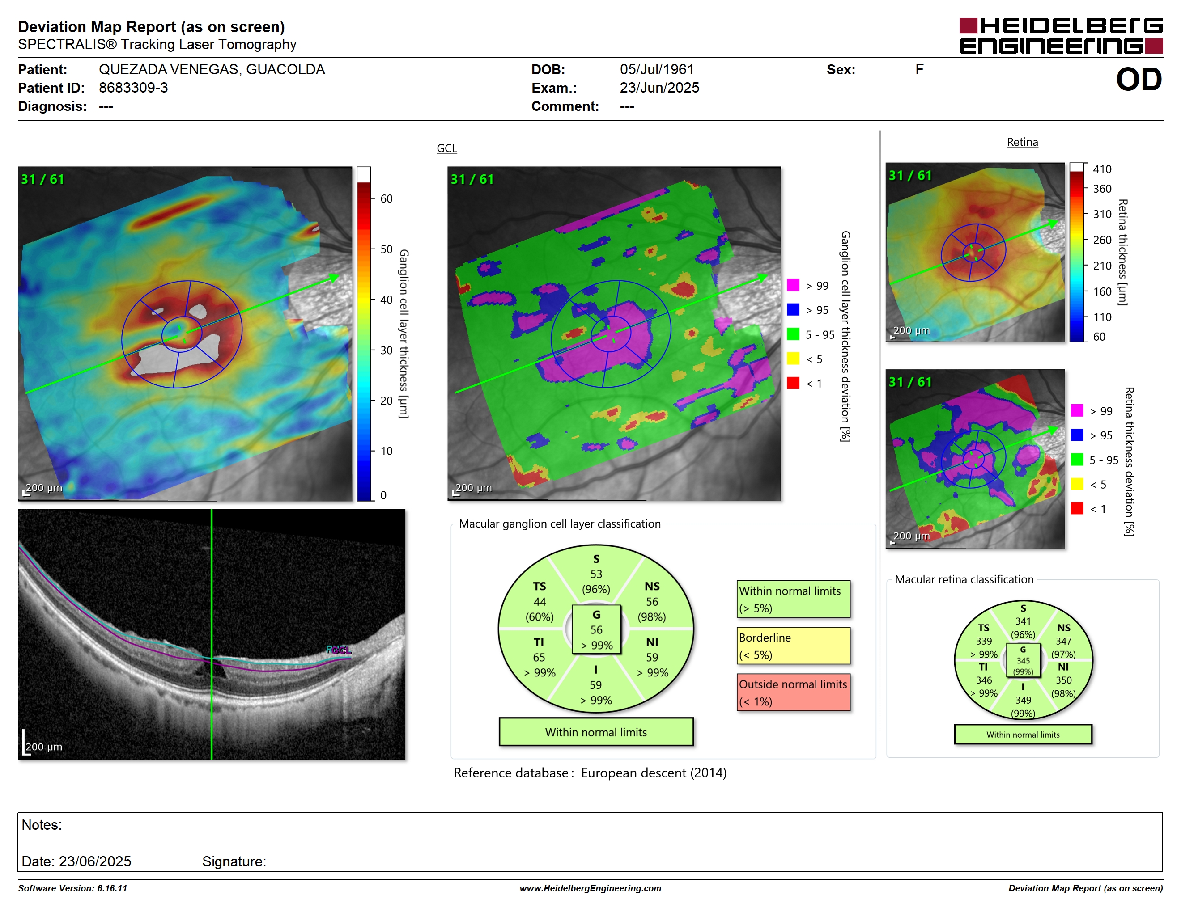The width and height of the screenshot is (1181, 912).
Task: Select the Borderline (< 5%) legend box
Action: (793, 646)
